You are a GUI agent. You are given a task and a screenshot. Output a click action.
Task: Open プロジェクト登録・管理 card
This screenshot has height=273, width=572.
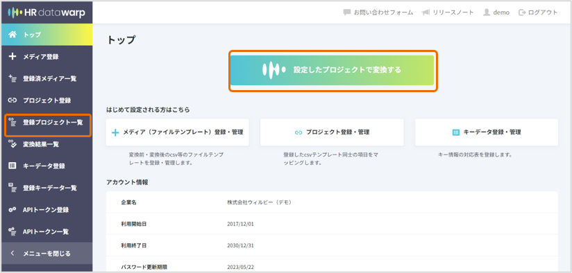pyautogui.click(x=332, y=132)
